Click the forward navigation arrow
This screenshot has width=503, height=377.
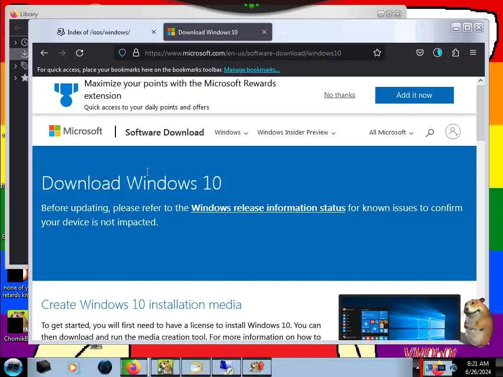[x=62, y=53]
